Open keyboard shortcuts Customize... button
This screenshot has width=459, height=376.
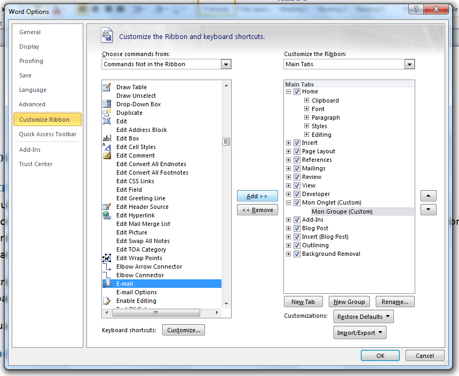(x=184, y=330)
